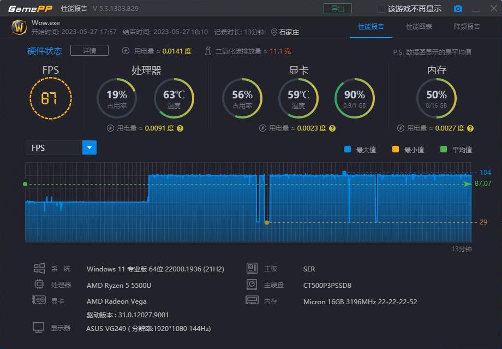Click the GPU power usage help icon
The width and height of the screenshot is (502, 349).
(x=332, y=128)
